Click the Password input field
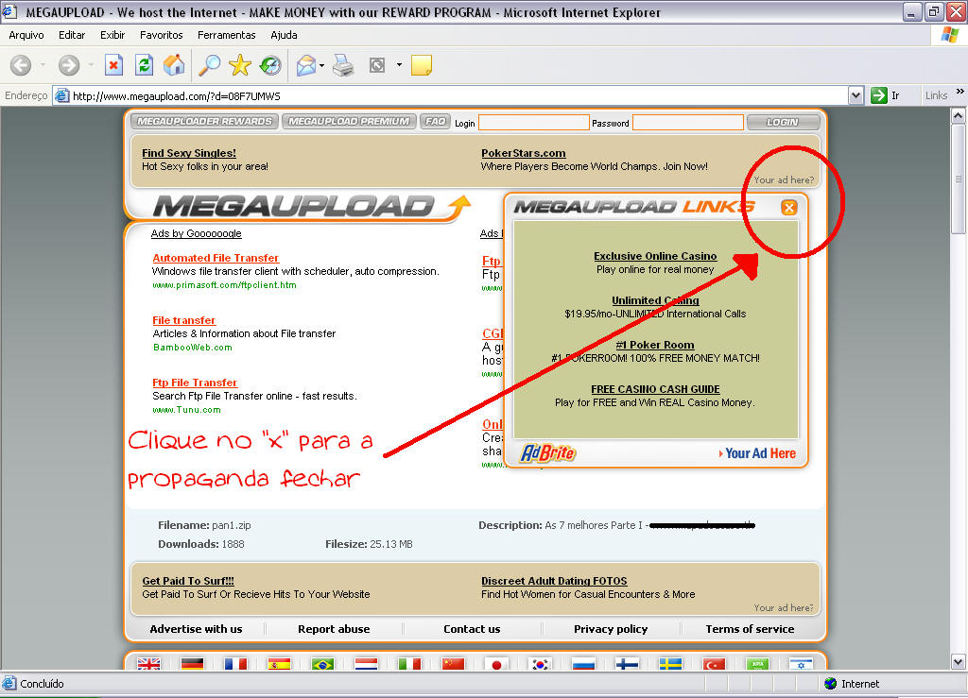The image size is (968, 698). (x=688, y=122)
